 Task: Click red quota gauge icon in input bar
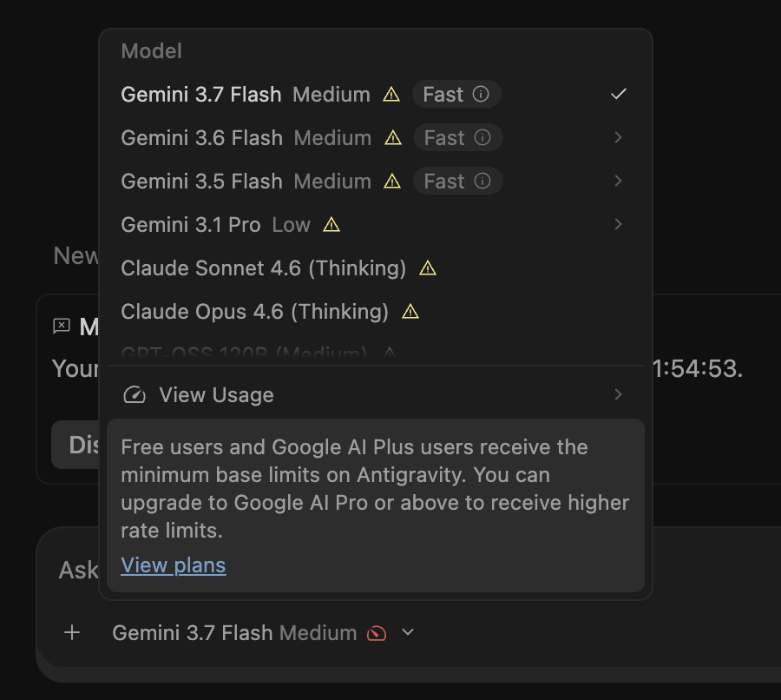tap(377, 633)
